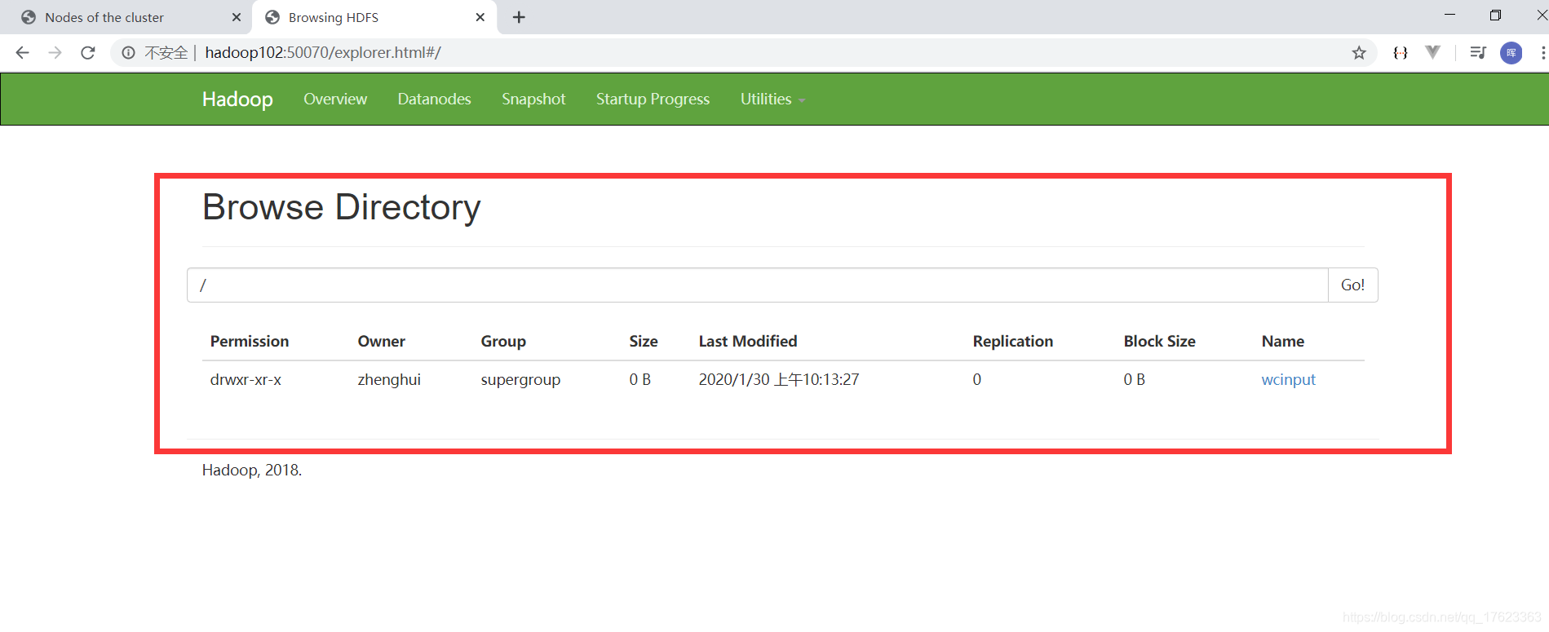Click the Group column header
Viewport: 1549px width, 632px height.
(x=503, y=342)
